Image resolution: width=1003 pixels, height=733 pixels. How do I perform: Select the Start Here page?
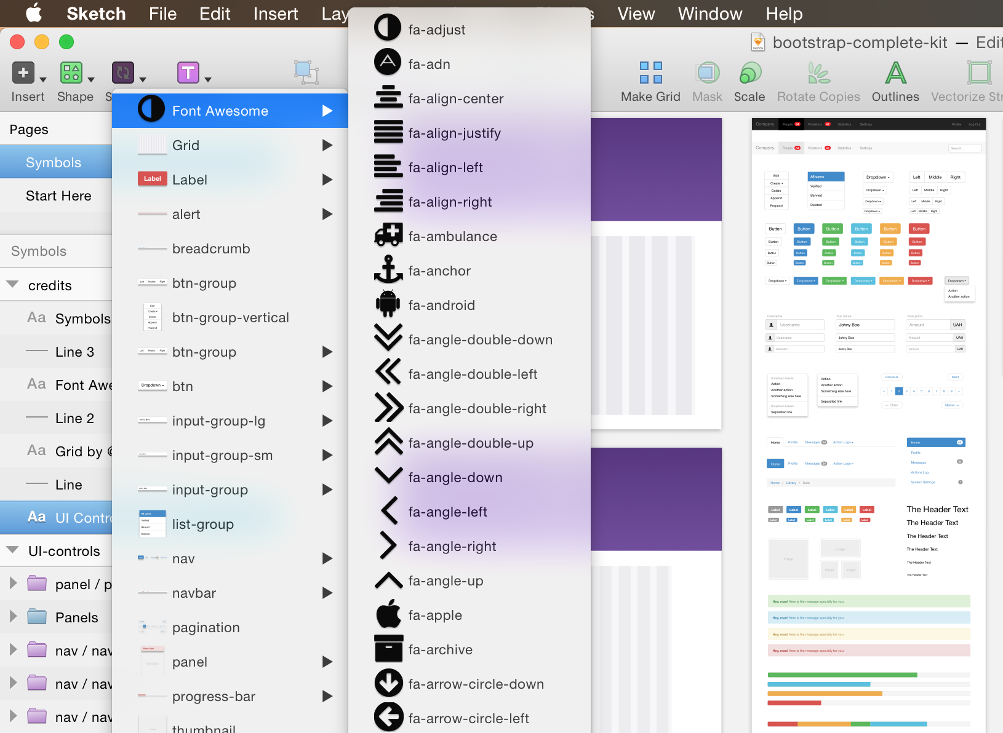click(56, 196)
